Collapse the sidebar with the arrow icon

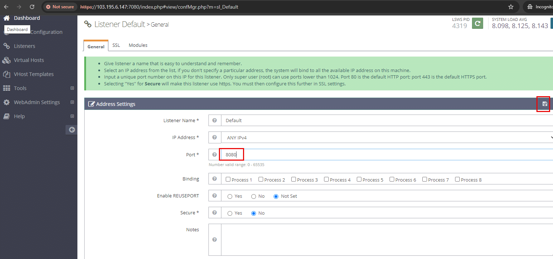(x=72, y=130)
